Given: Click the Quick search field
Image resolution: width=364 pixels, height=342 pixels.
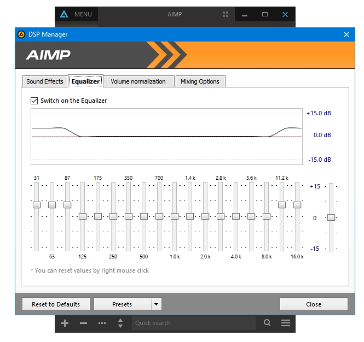Looking at the screenshot, I should click(x=194, y=323).
